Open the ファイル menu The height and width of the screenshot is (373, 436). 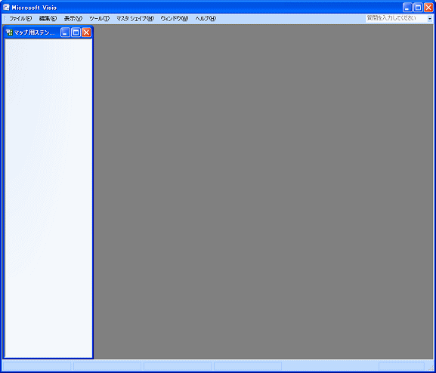pyautogui.click(x=20, y=19)
